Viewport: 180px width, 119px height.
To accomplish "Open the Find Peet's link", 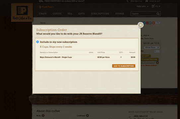I will click(x=48, y=7).
